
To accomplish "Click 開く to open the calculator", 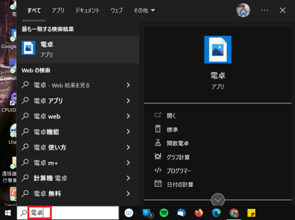I will (x=171, y=116).
